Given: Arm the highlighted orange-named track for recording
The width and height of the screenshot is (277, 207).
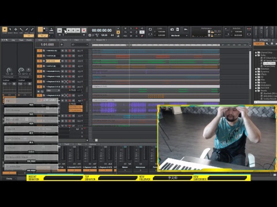Looking at the screenshot, I should [70, 61].
